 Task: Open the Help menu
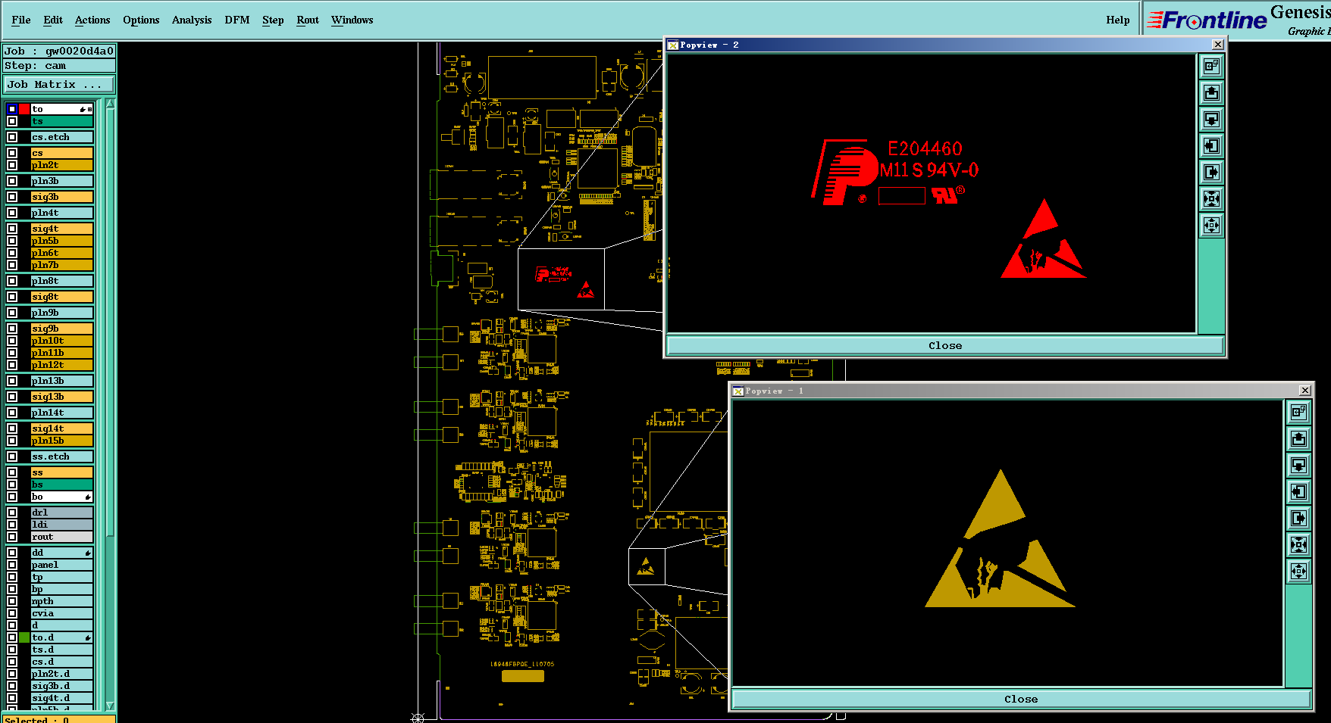[1118, 20]
